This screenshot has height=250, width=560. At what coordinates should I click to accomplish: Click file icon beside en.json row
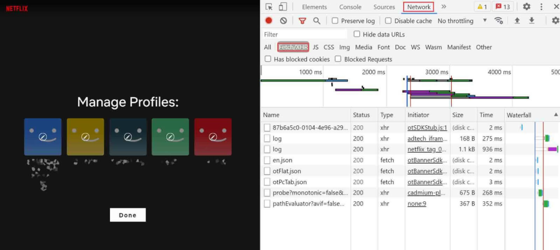[x=267, y=160]
